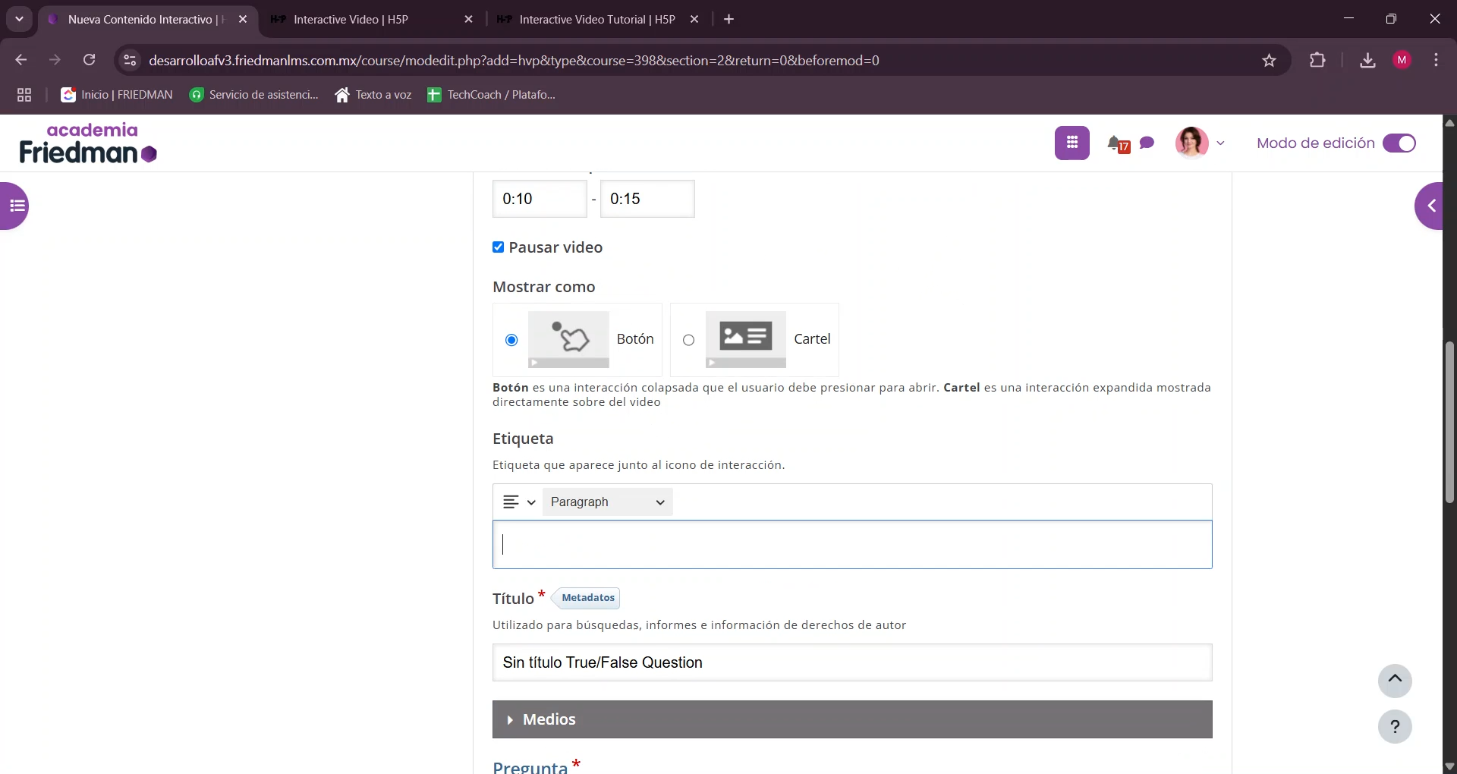Open notifications bell showing 17
Image resolution: width=1457 pixels, height=774 pixels.
(1117, 143)
